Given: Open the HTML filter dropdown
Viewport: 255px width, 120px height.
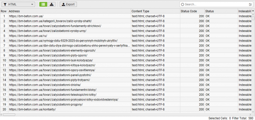Looking at the screenshot, I should point(18,4).
